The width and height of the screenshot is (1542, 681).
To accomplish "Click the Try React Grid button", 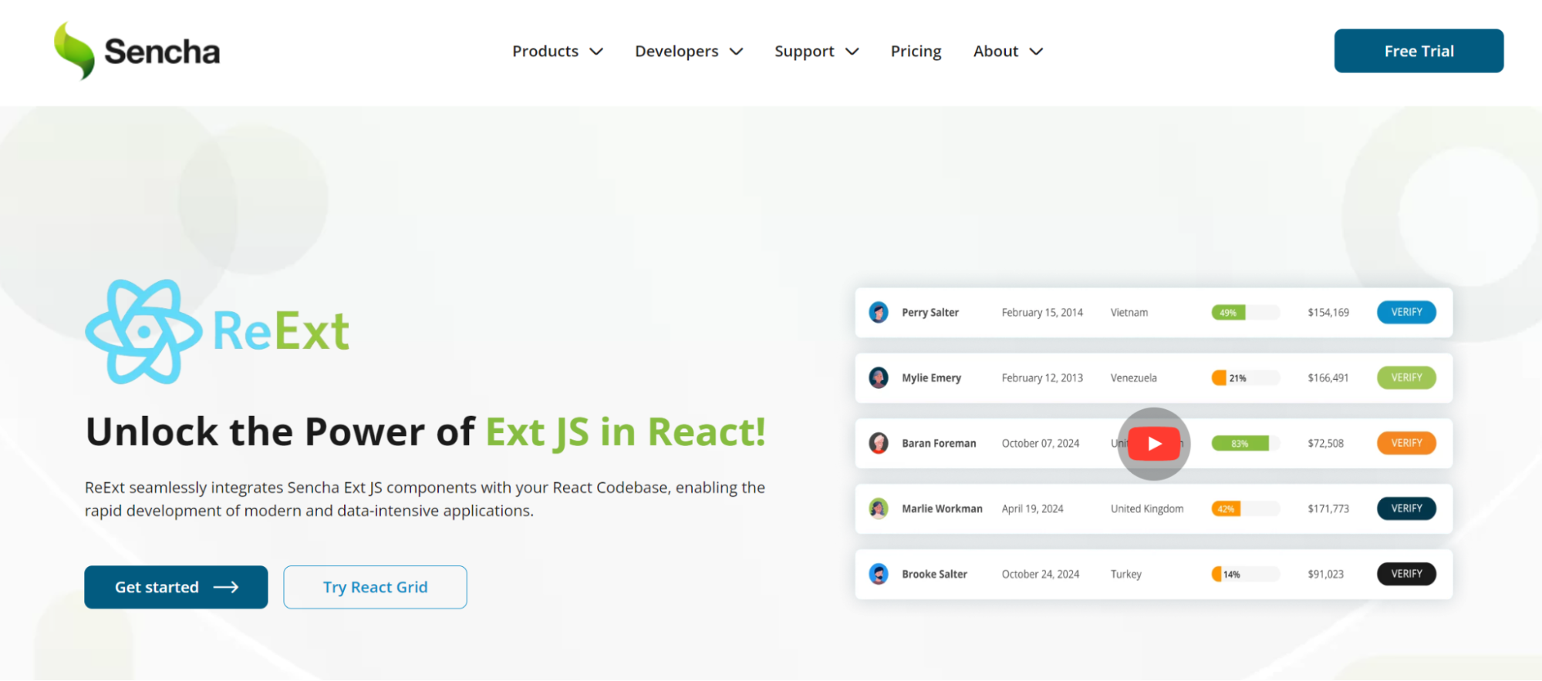I will point(375,588).
